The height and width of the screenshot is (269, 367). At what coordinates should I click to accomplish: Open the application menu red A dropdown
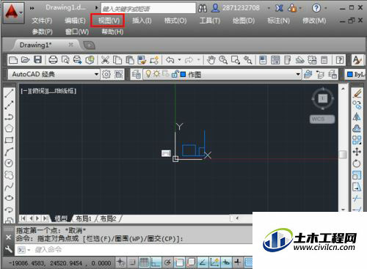(13, 12)
